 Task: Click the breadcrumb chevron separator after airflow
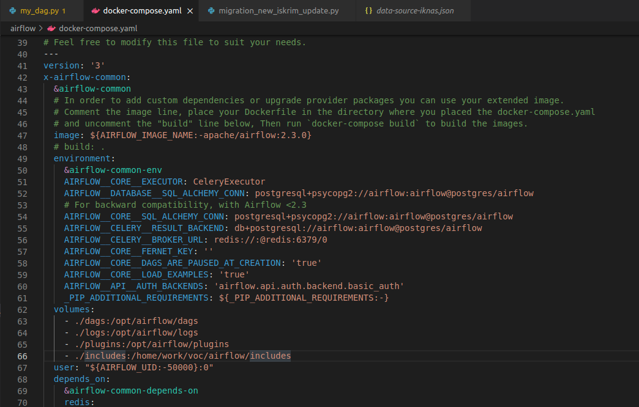point(40,28)
